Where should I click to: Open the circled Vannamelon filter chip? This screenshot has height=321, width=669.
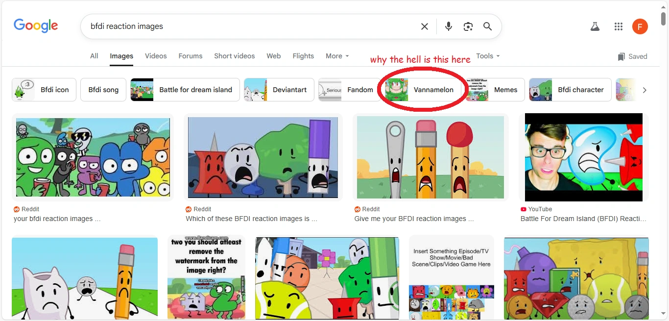pos(424,90)
